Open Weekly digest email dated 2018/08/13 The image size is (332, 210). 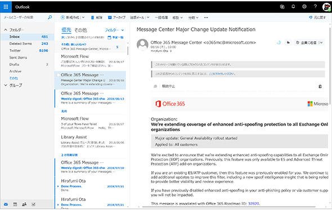(91, 98)
